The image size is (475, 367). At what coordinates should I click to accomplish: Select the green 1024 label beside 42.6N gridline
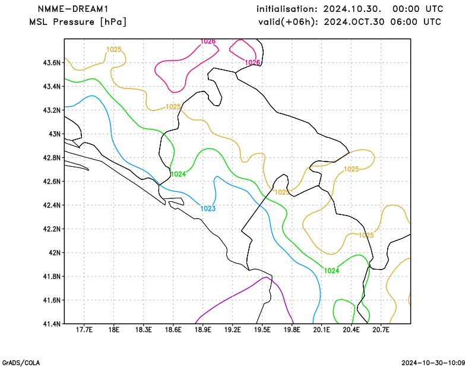point(178,174)
